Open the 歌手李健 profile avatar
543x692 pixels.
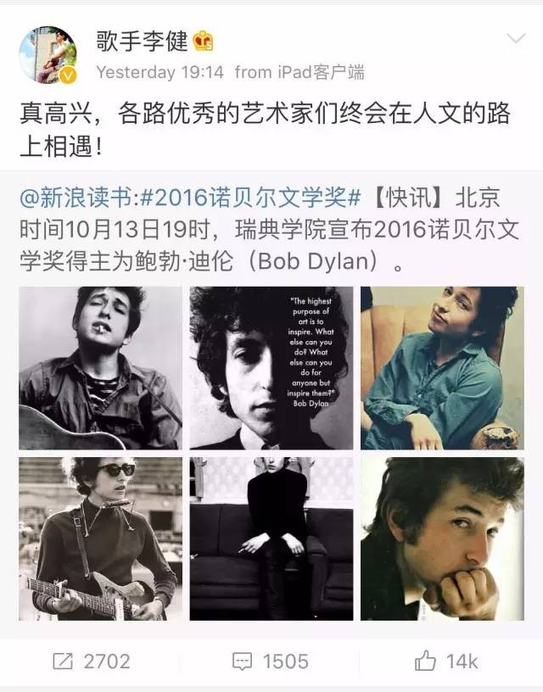(48, 55)
